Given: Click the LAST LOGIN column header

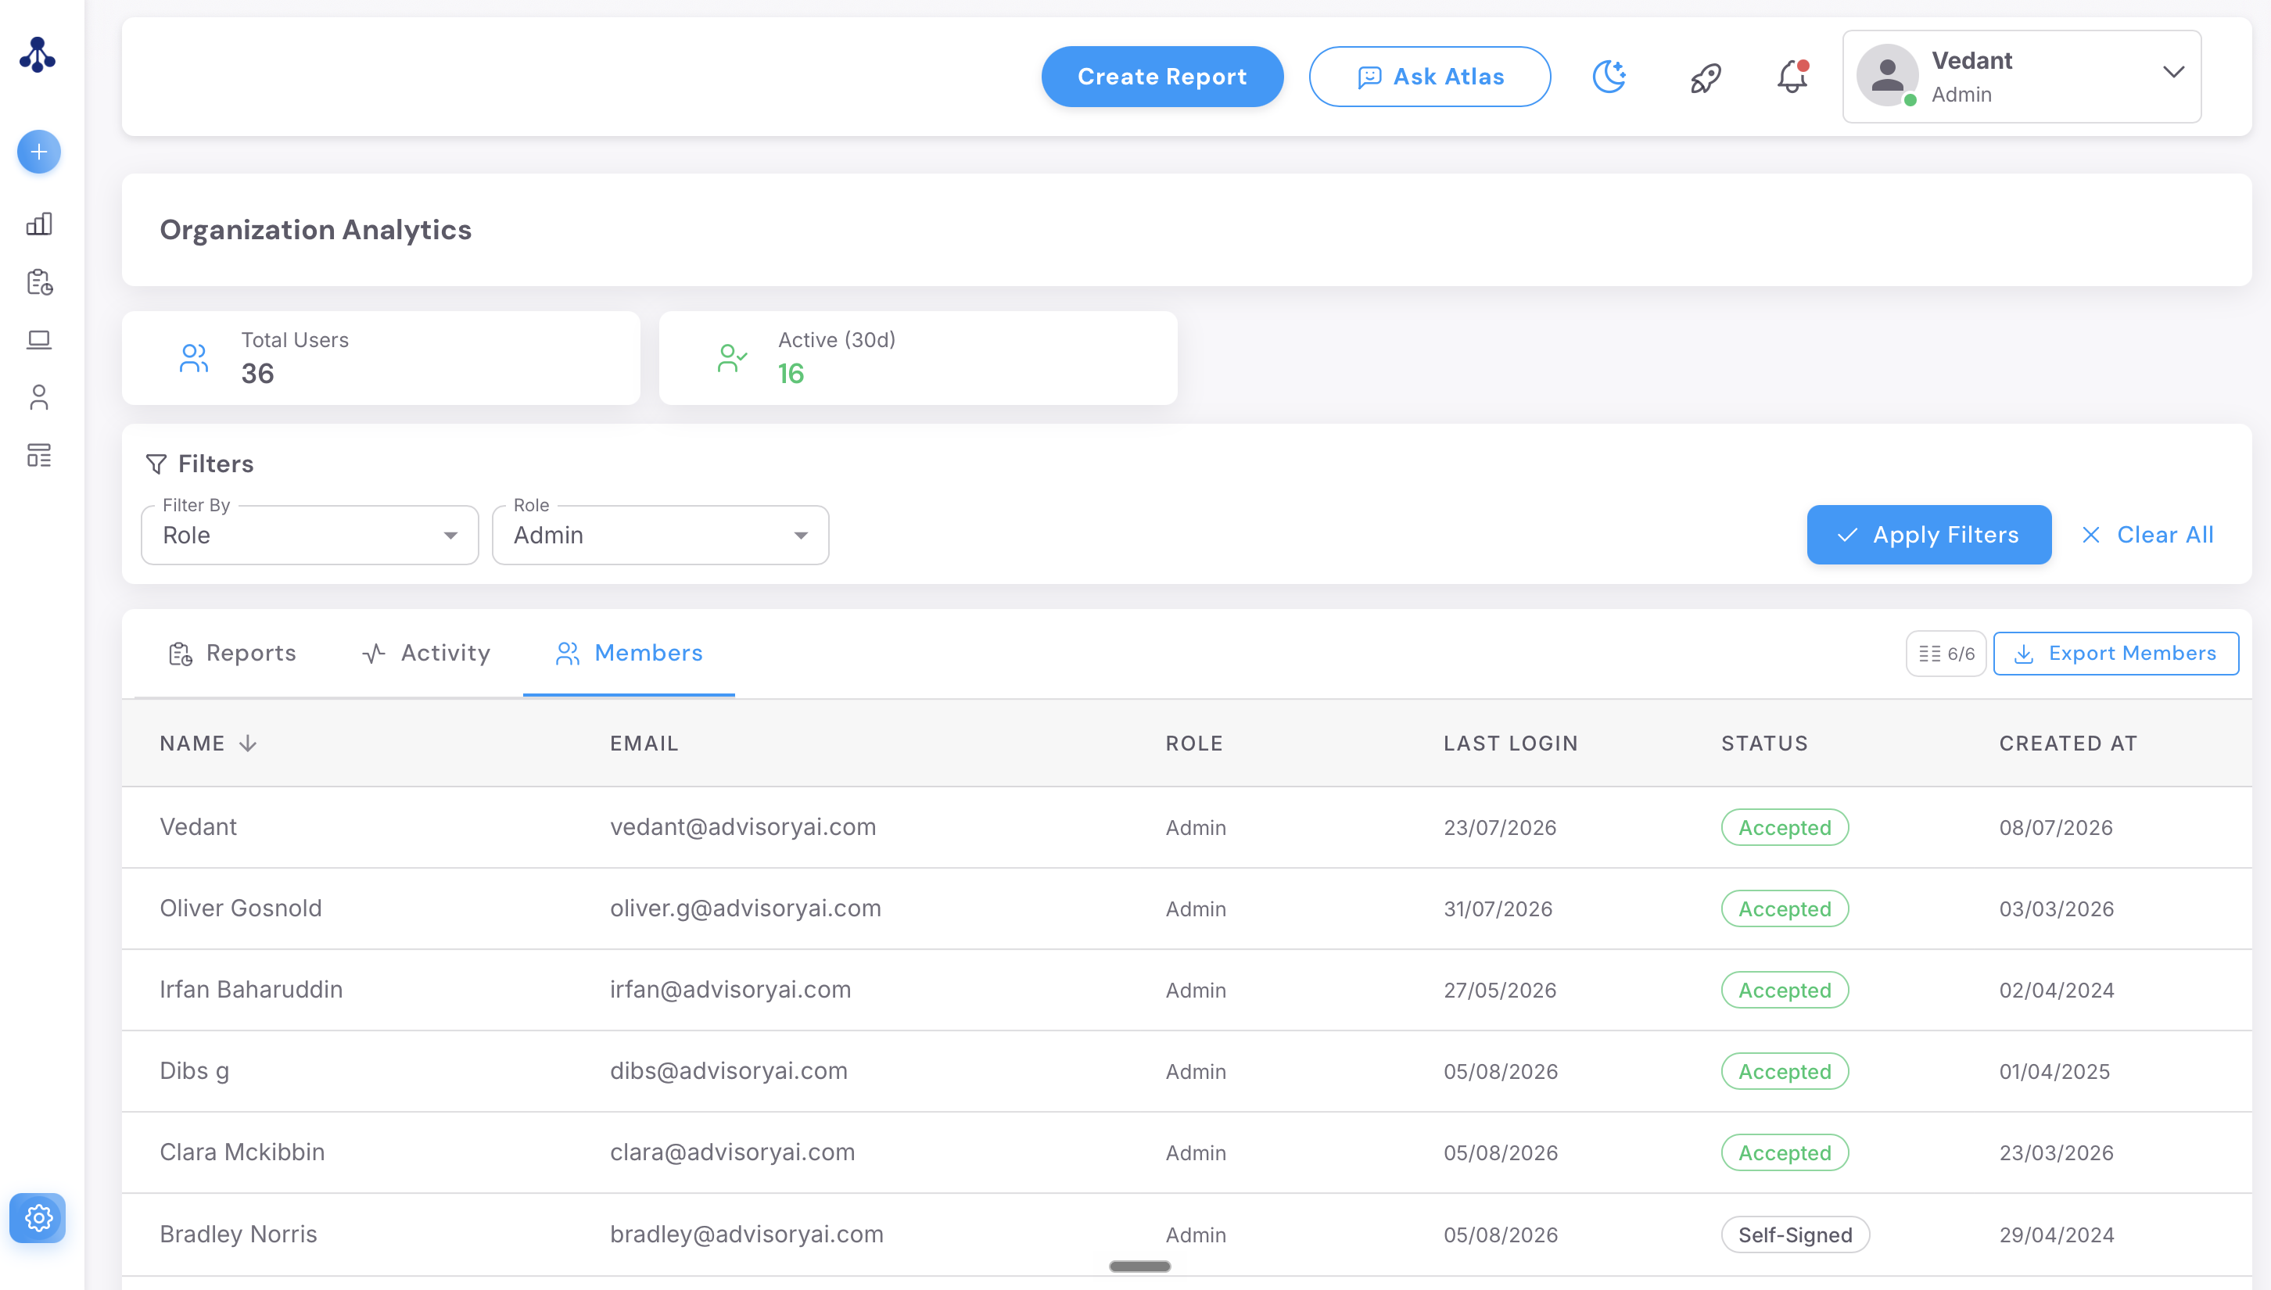Looking at the screenshot, I should [1511, 744].
